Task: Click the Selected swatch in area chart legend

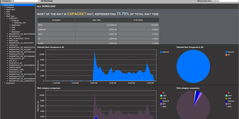Action: tap(161, 52)
